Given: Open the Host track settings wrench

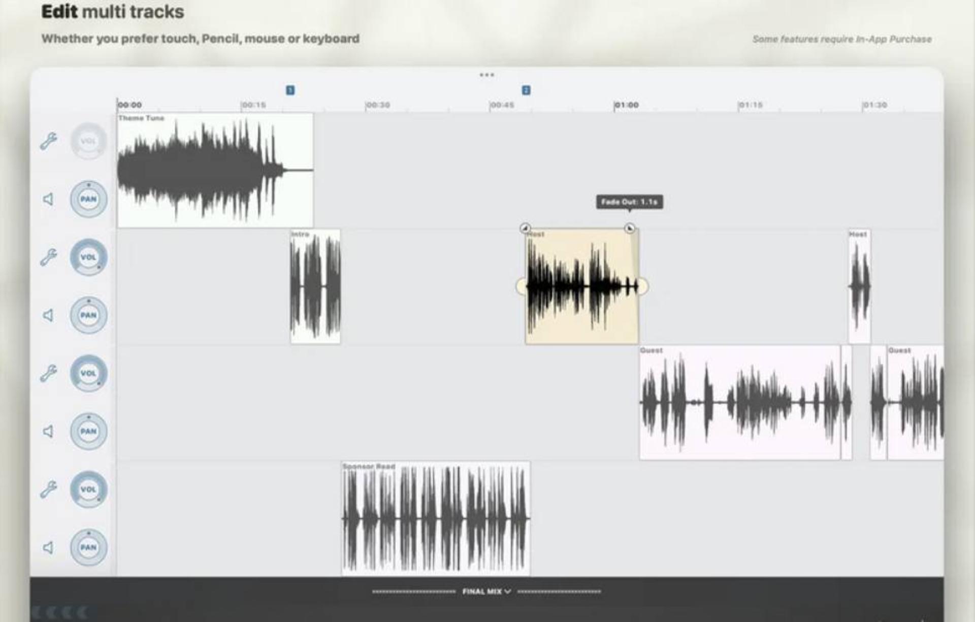Looking at the screenshot, I should (48, 257).
